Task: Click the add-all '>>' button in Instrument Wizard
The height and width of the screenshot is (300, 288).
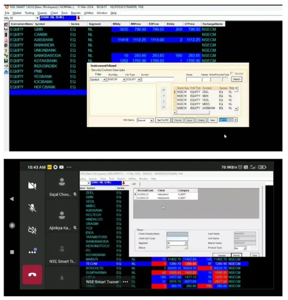Action: [163, 90]
